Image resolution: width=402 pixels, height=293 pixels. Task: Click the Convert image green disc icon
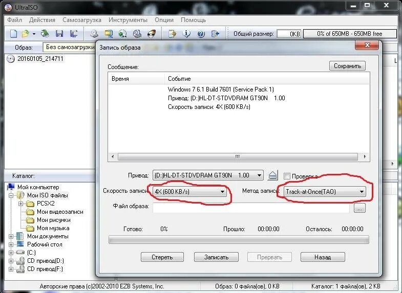123,34
